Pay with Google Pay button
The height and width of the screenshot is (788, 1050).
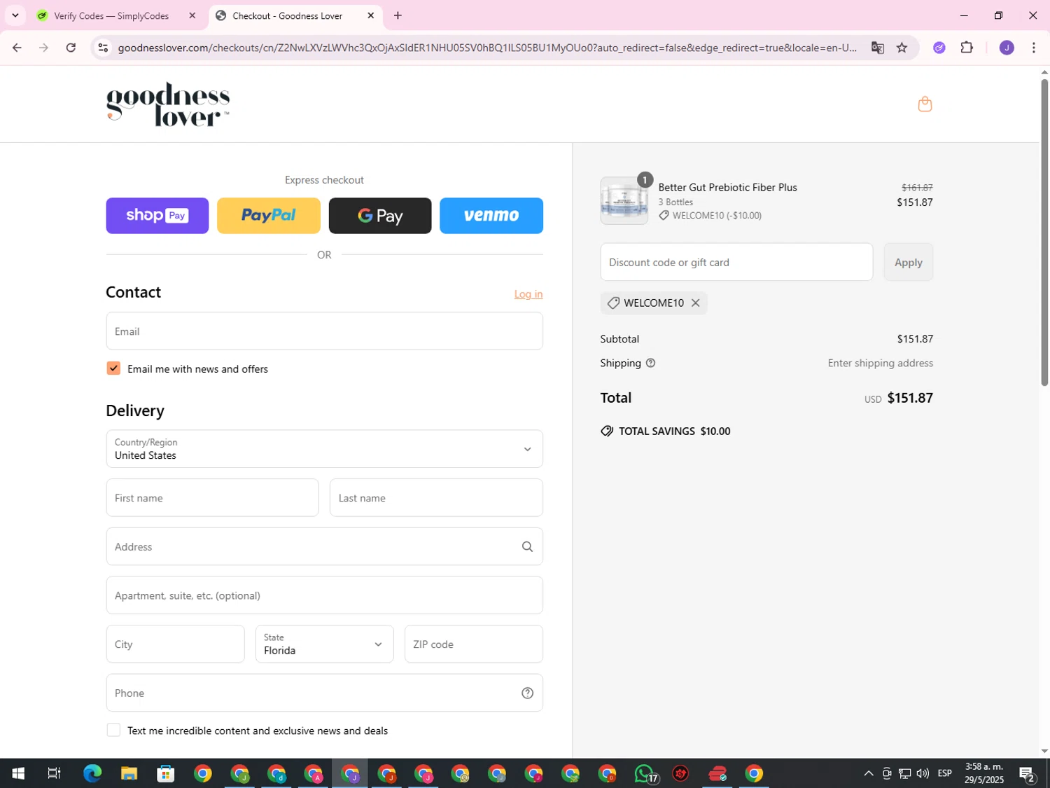[x=380, y=216]
